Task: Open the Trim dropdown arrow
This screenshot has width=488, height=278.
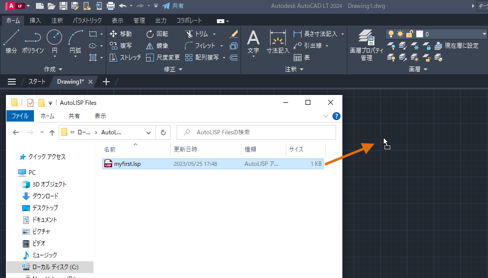Action: [x=214, y=34]
